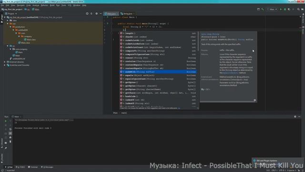The height and width of the screenshot is (172, 305).
Task: Click the Print icon in Run panel
Action: (x=10, y=137)
